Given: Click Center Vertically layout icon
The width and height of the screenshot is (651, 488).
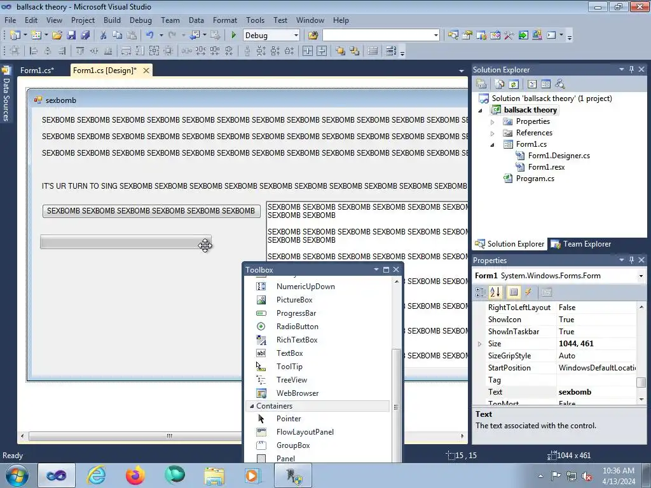Looking at the screenshot, I should [322, 51].
